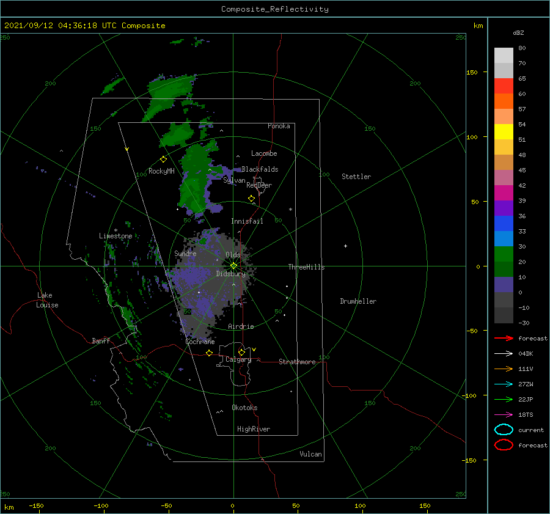
Task: Click the 54 dBZ yellow color swatch
Action: point(504,131)
